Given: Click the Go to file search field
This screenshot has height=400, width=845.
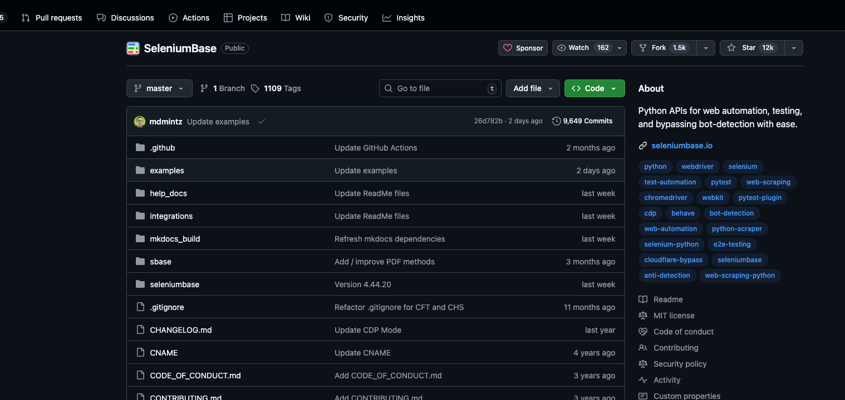Looking at the screenshot, I should (x=440, y=88).
